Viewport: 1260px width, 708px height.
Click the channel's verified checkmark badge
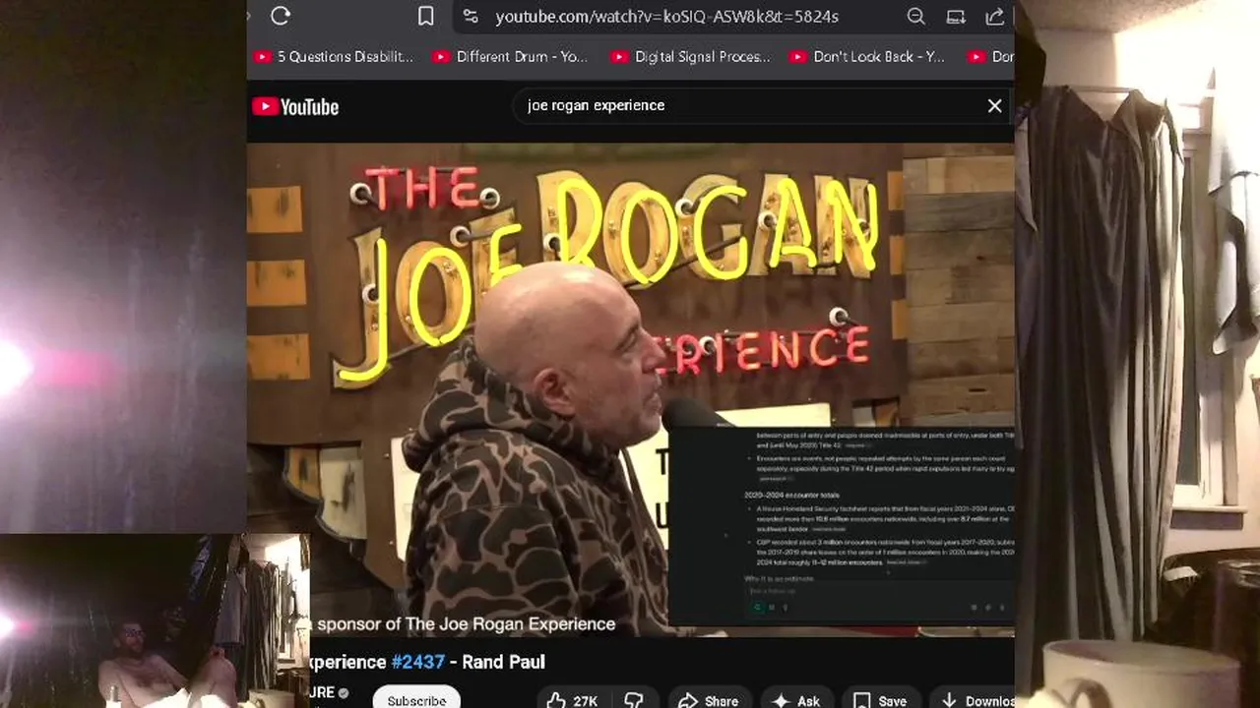344,693
